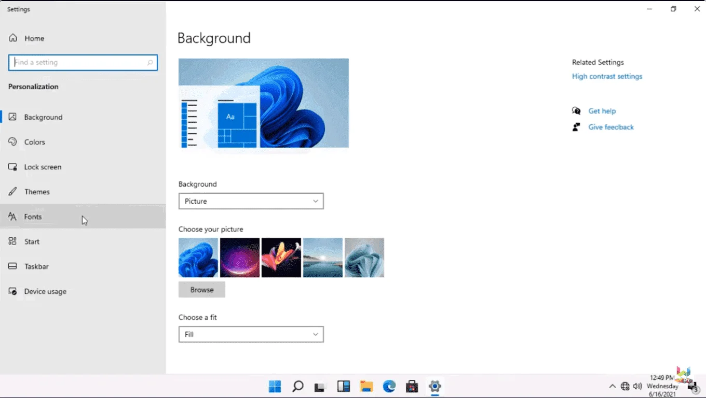Open the Windows Start button on taskbar
706x398 pixels.
(x=275, y=386)
